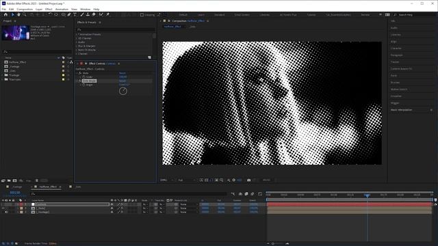Viewport: 438px width, 246px height.
Task: Open the Composition menu
Action: pyautogui.click(x=25, y=9)
